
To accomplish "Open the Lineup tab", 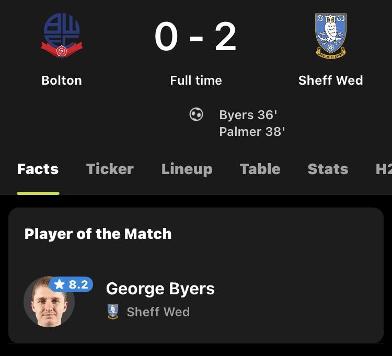I will 187,169.
